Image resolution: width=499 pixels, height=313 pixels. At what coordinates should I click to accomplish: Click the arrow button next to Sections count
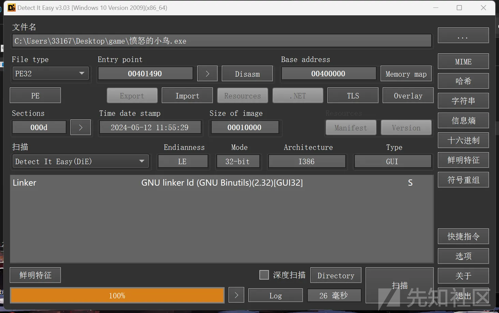[x=81, y=128]
